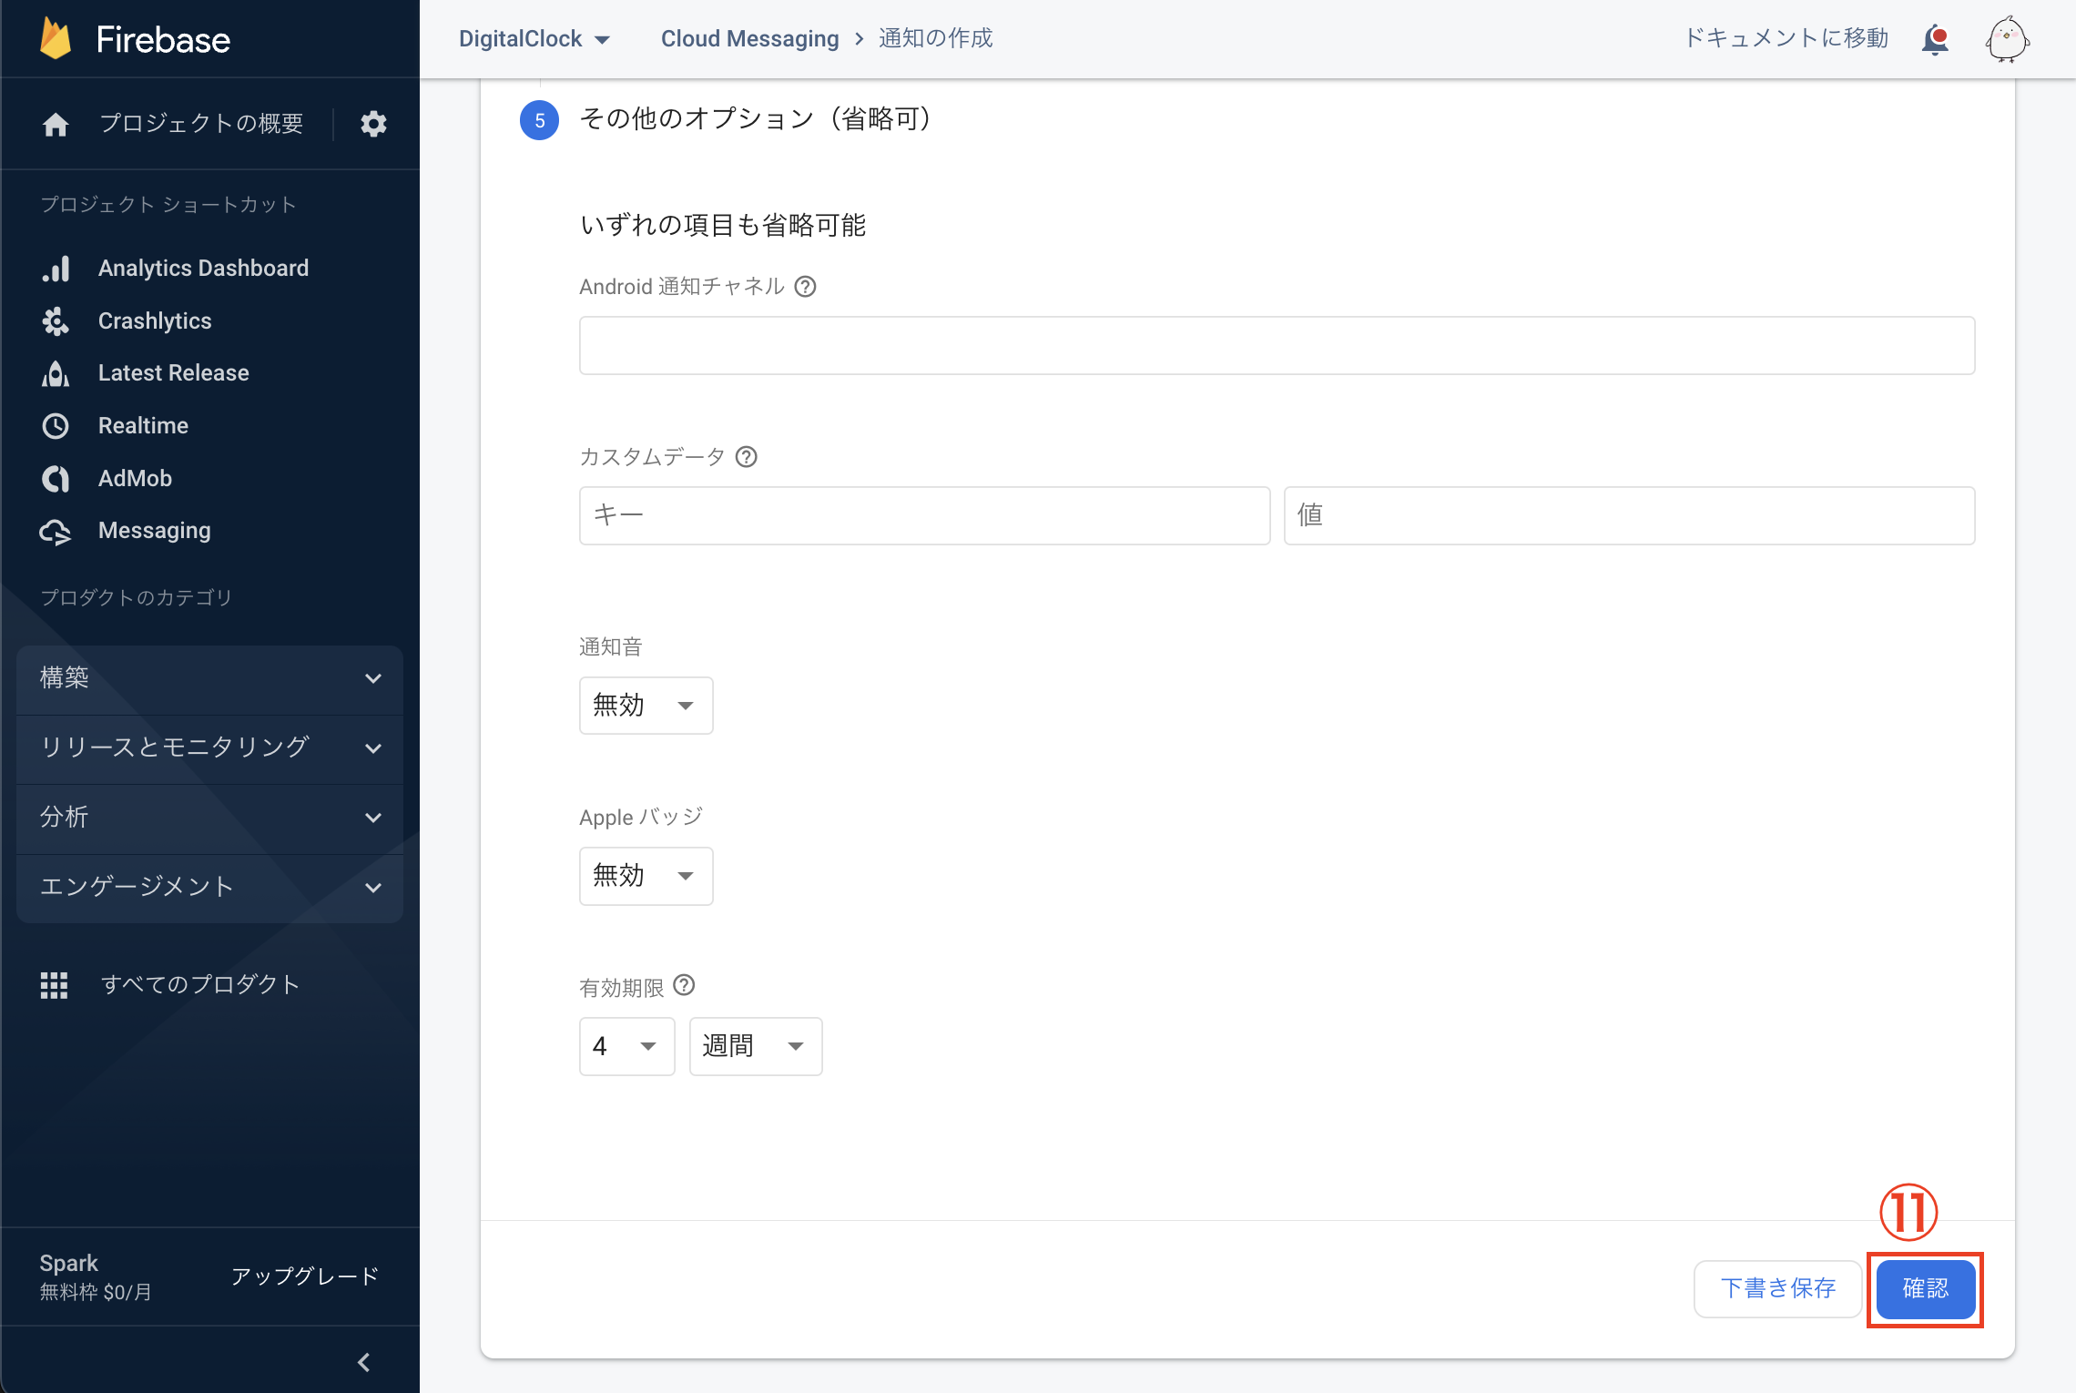The width and height of the screenshot is (2076, 1393).
Task: Open the 有効期限 help tooltip
Action: click(x=684, y=985)
